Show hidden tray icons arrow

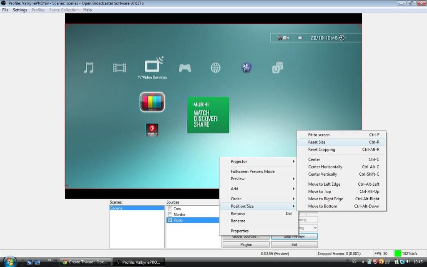coord(363,262)
